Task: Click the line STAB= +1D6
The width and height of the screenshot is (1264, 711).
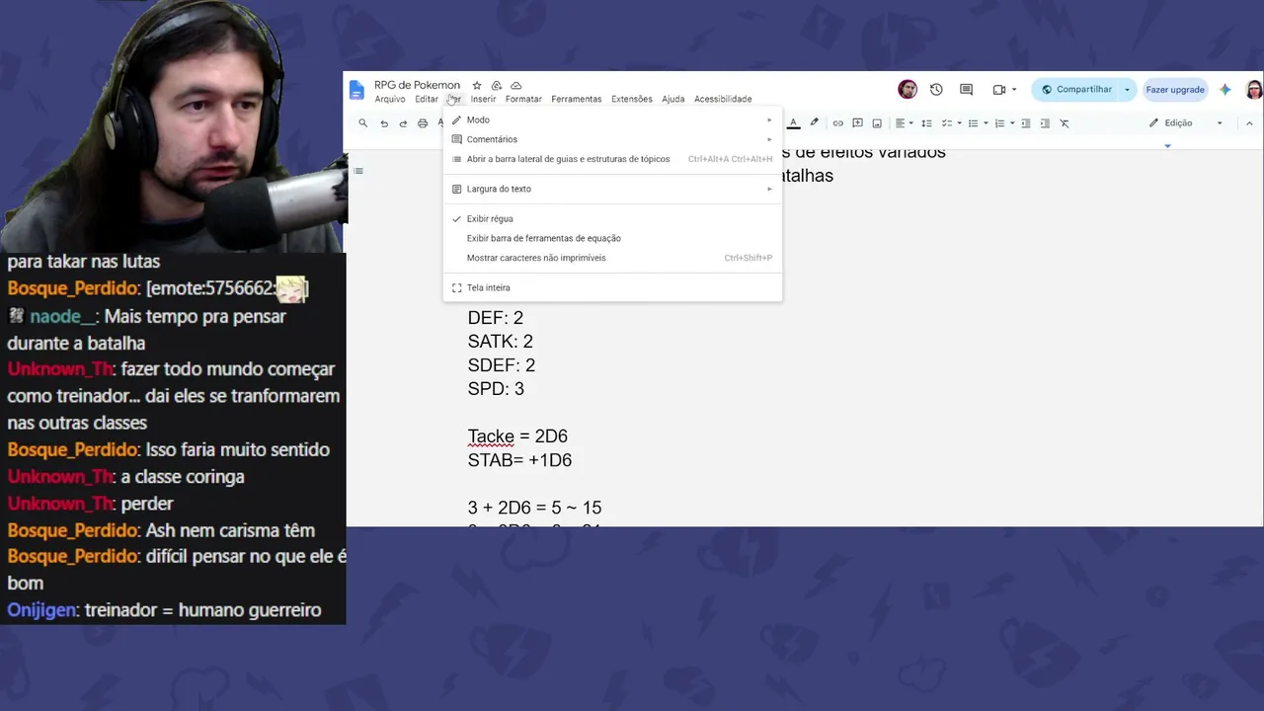Action: pyautogui.click(x=519, y=460)
